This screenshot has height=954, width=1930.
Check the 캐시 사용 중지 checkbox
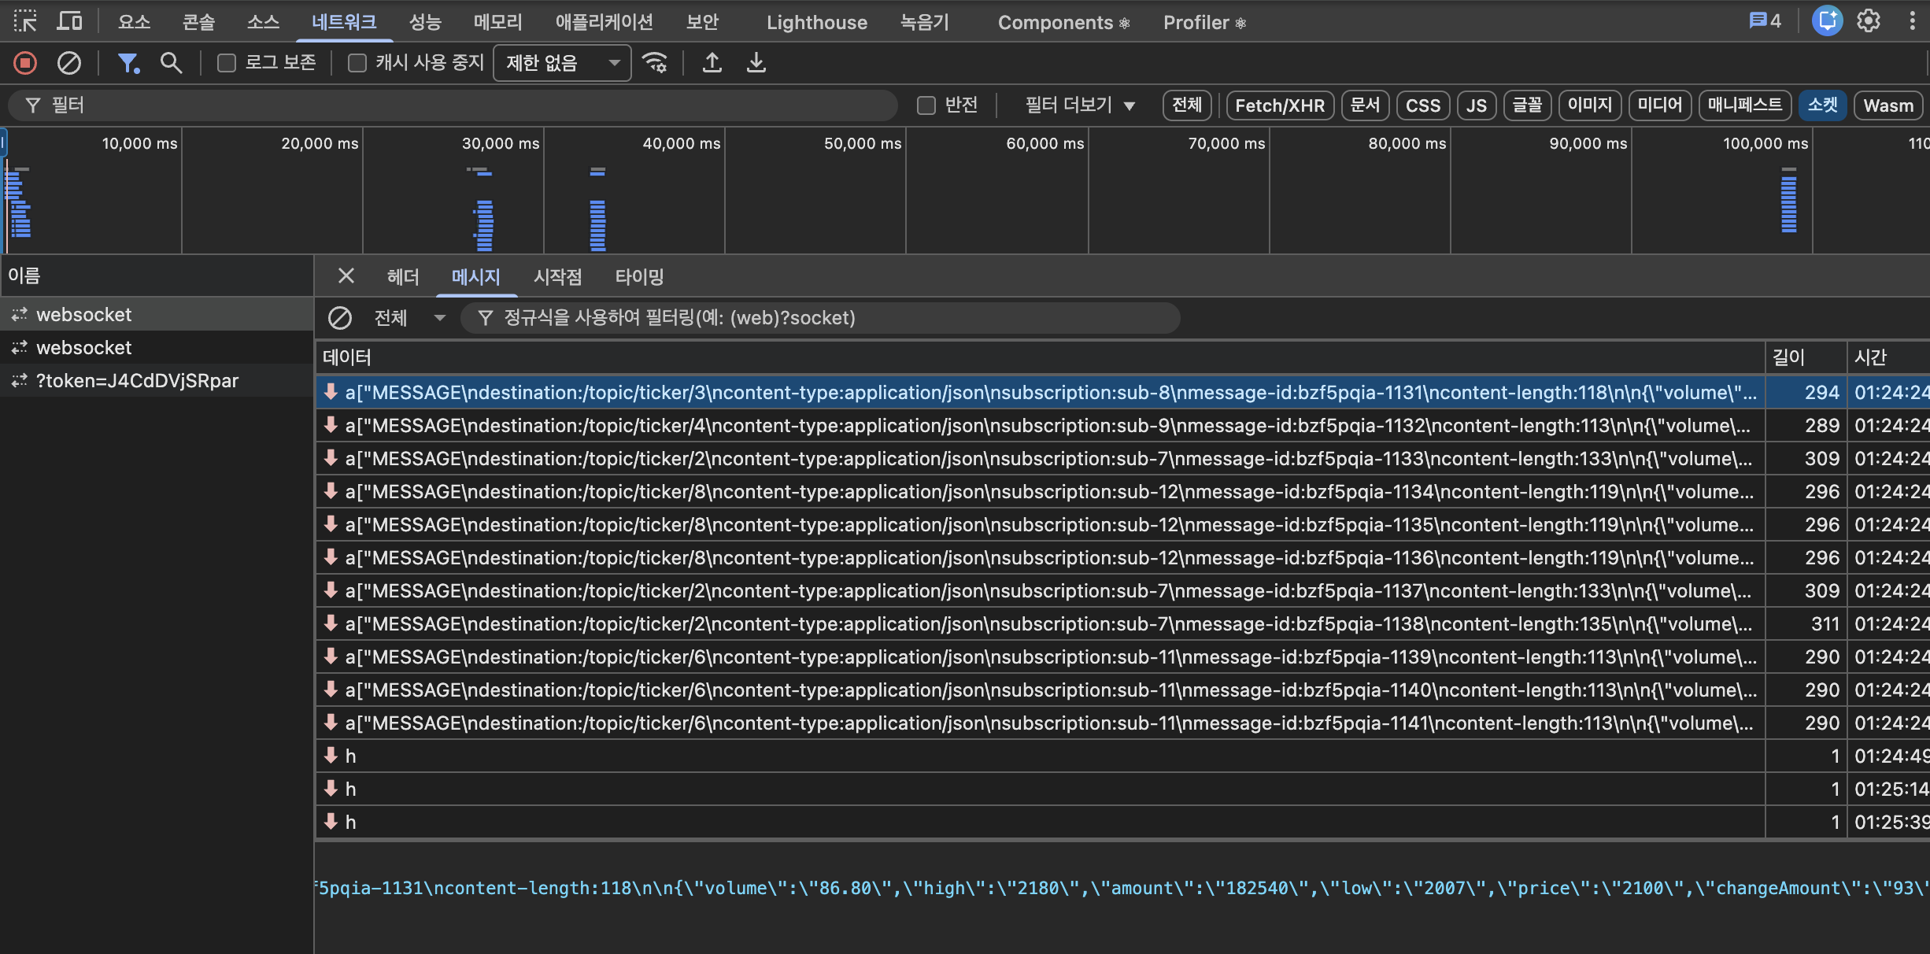point(357,63)
